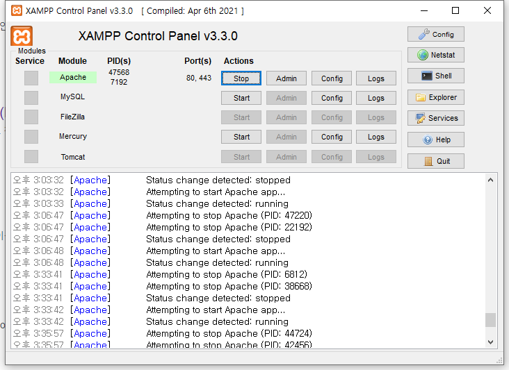Open Help with question mark icon
This screenshot has width=509, height=370.
pos(435,140)
